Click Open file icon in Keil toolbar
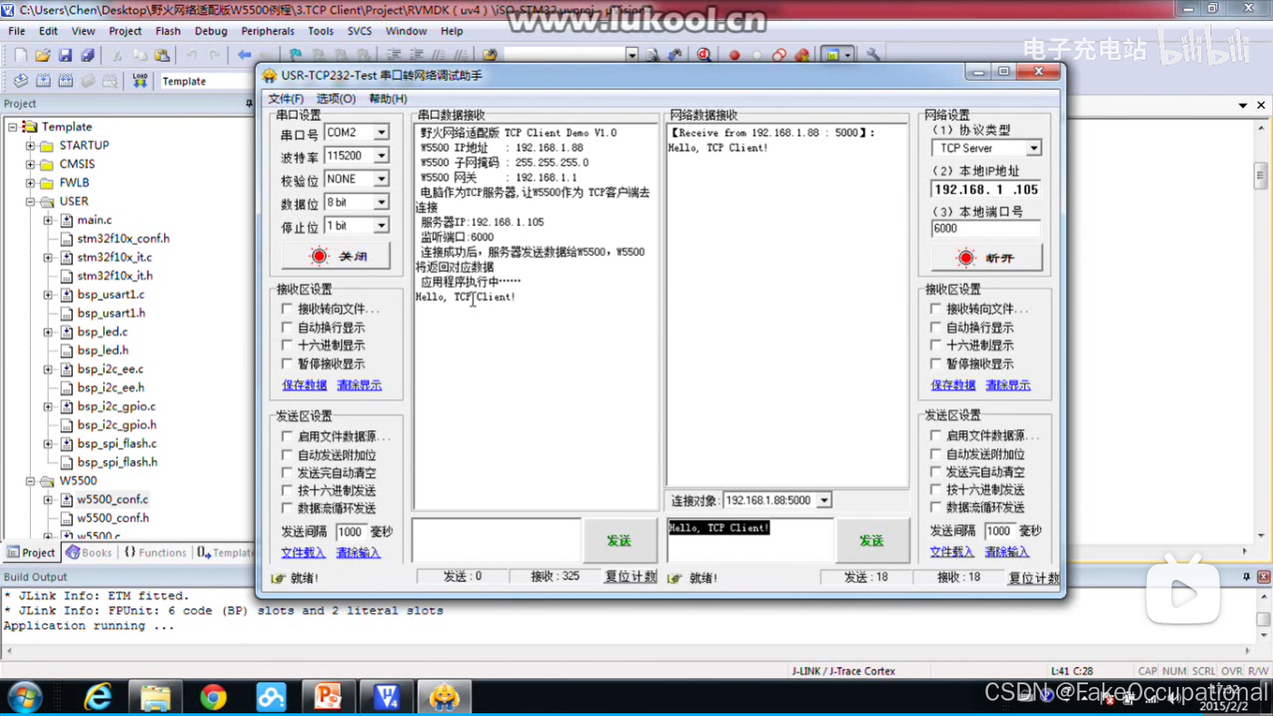This screenshot has width=1273, height=716. coord(43,55)
